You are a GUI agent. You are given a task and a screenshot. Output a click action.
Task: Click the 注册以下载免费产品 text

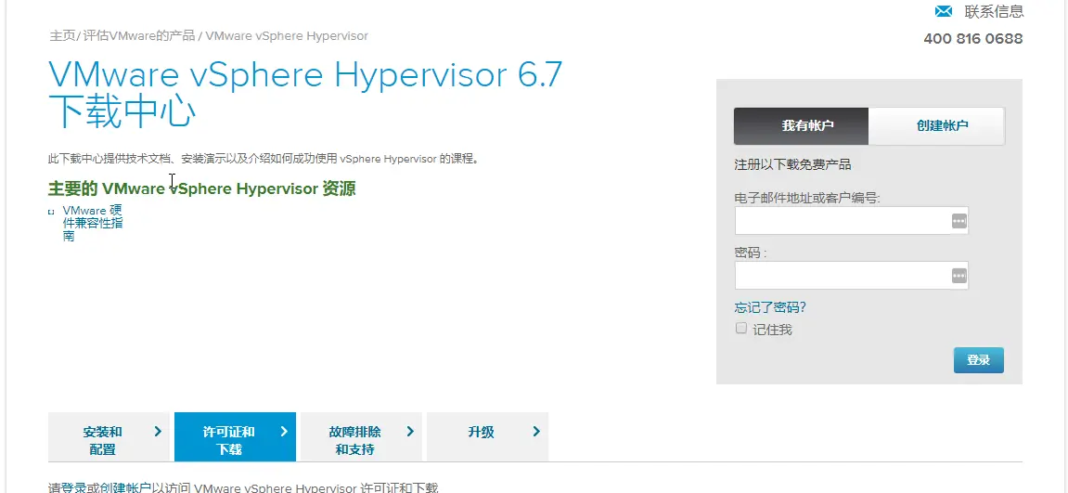tap(792, 164)
